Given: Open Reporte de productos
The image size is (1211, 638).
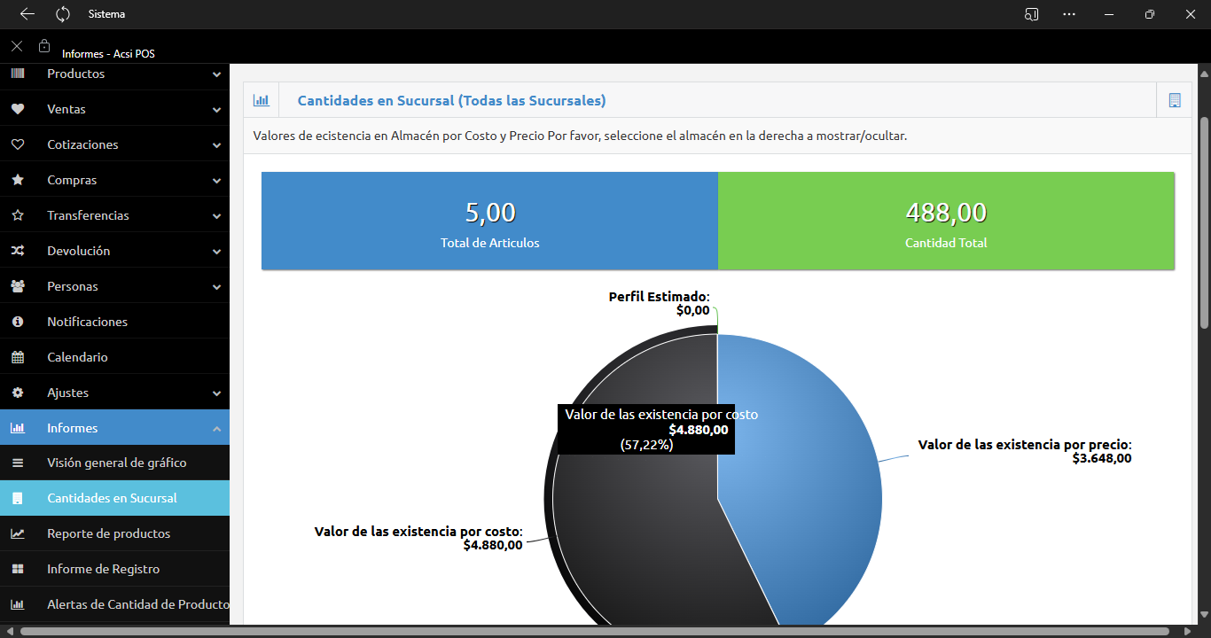Looking at the screenshot, I should pos(108,533).
